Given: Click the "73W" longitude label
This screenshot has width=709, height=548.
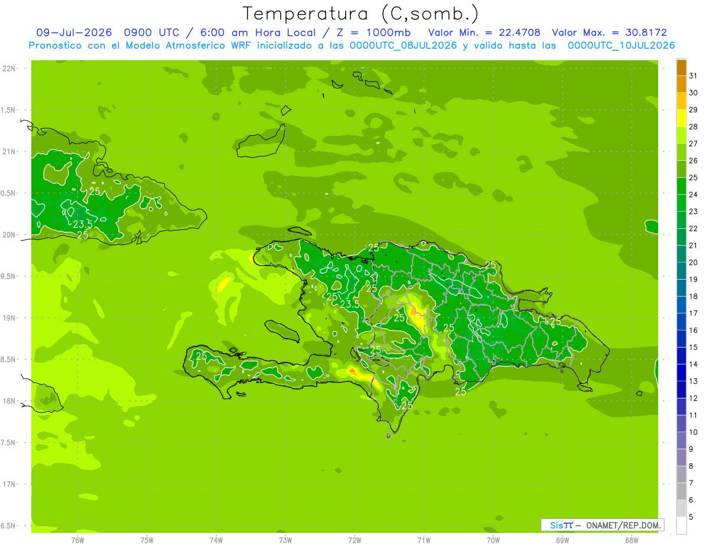Looking at the screenshot, I should pyautogui.click(x=285, y=540).
